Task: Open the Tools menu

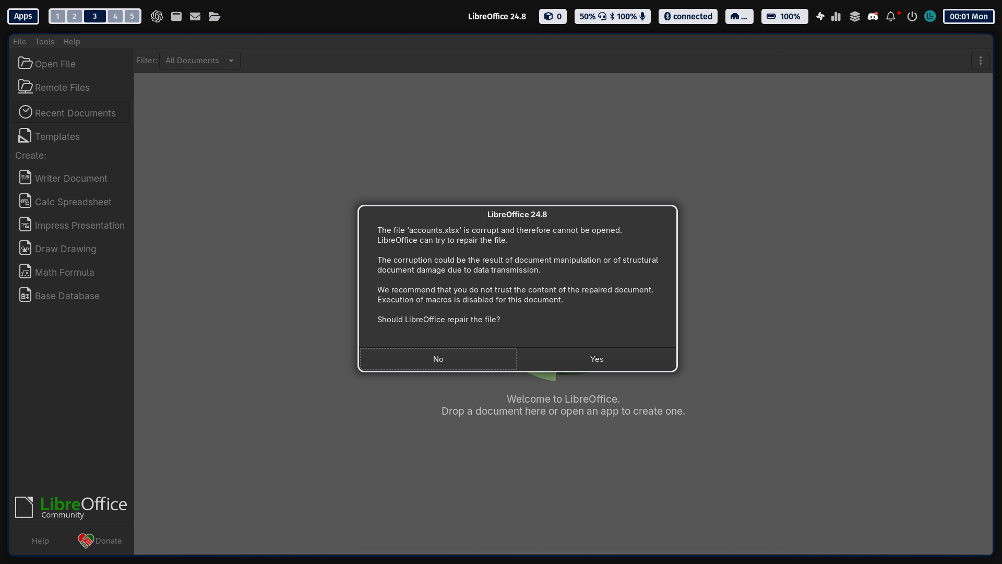Action: [44, 42]
